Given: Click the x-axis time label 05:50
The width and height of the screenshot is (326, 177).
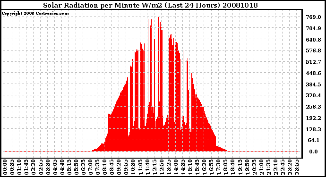Looking at the screenshot, I should click(x=76, y=167).
